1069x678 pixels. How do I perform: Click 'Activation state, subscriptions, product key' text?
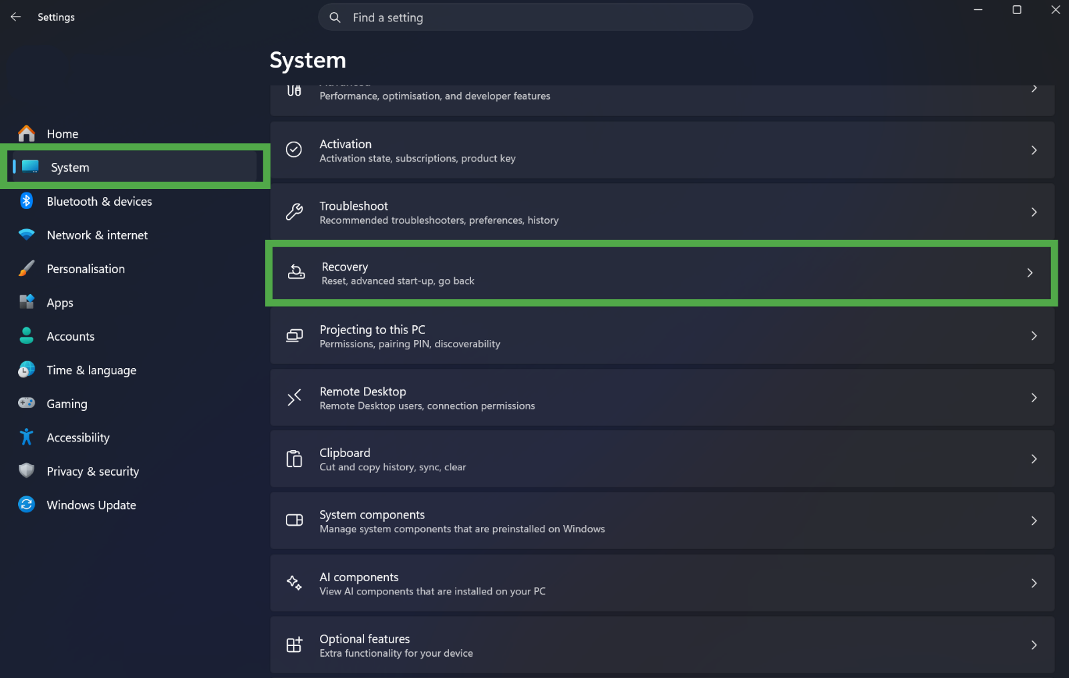point(418,158)
